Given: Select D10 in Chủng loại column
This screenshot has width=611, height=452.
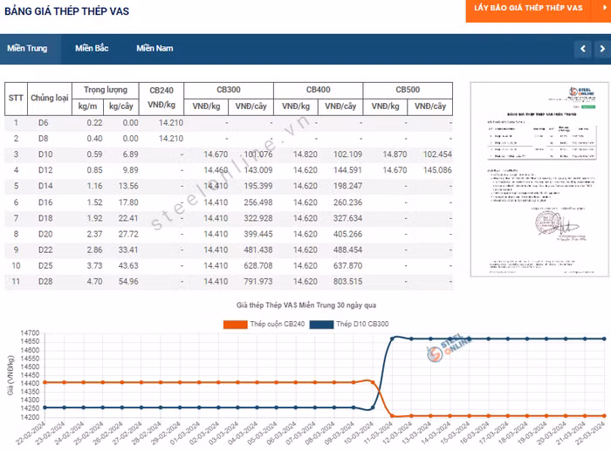Looking at the screenshot, I should (45, 154).
